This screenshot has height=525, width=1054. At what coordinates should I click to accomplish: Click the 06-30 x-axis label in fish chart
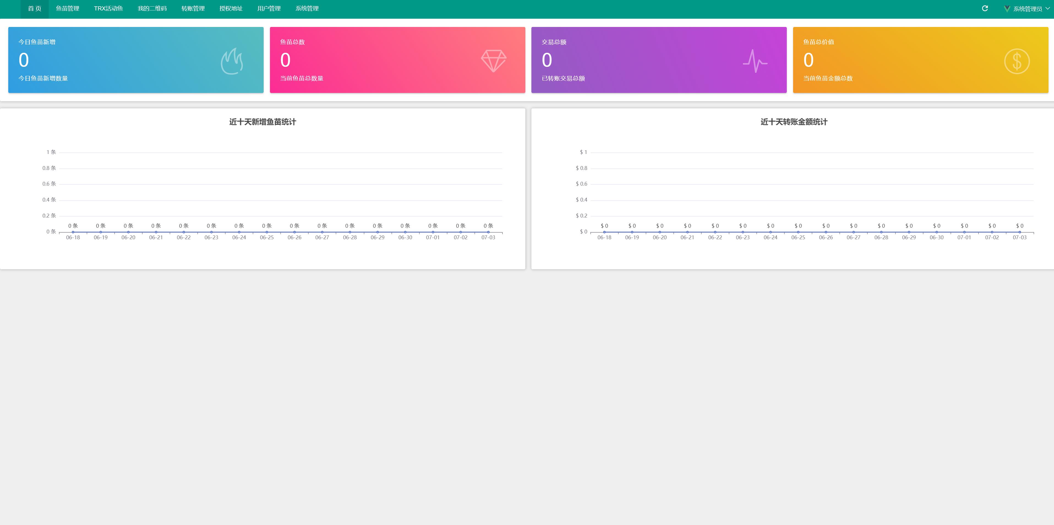pos(405,238)
